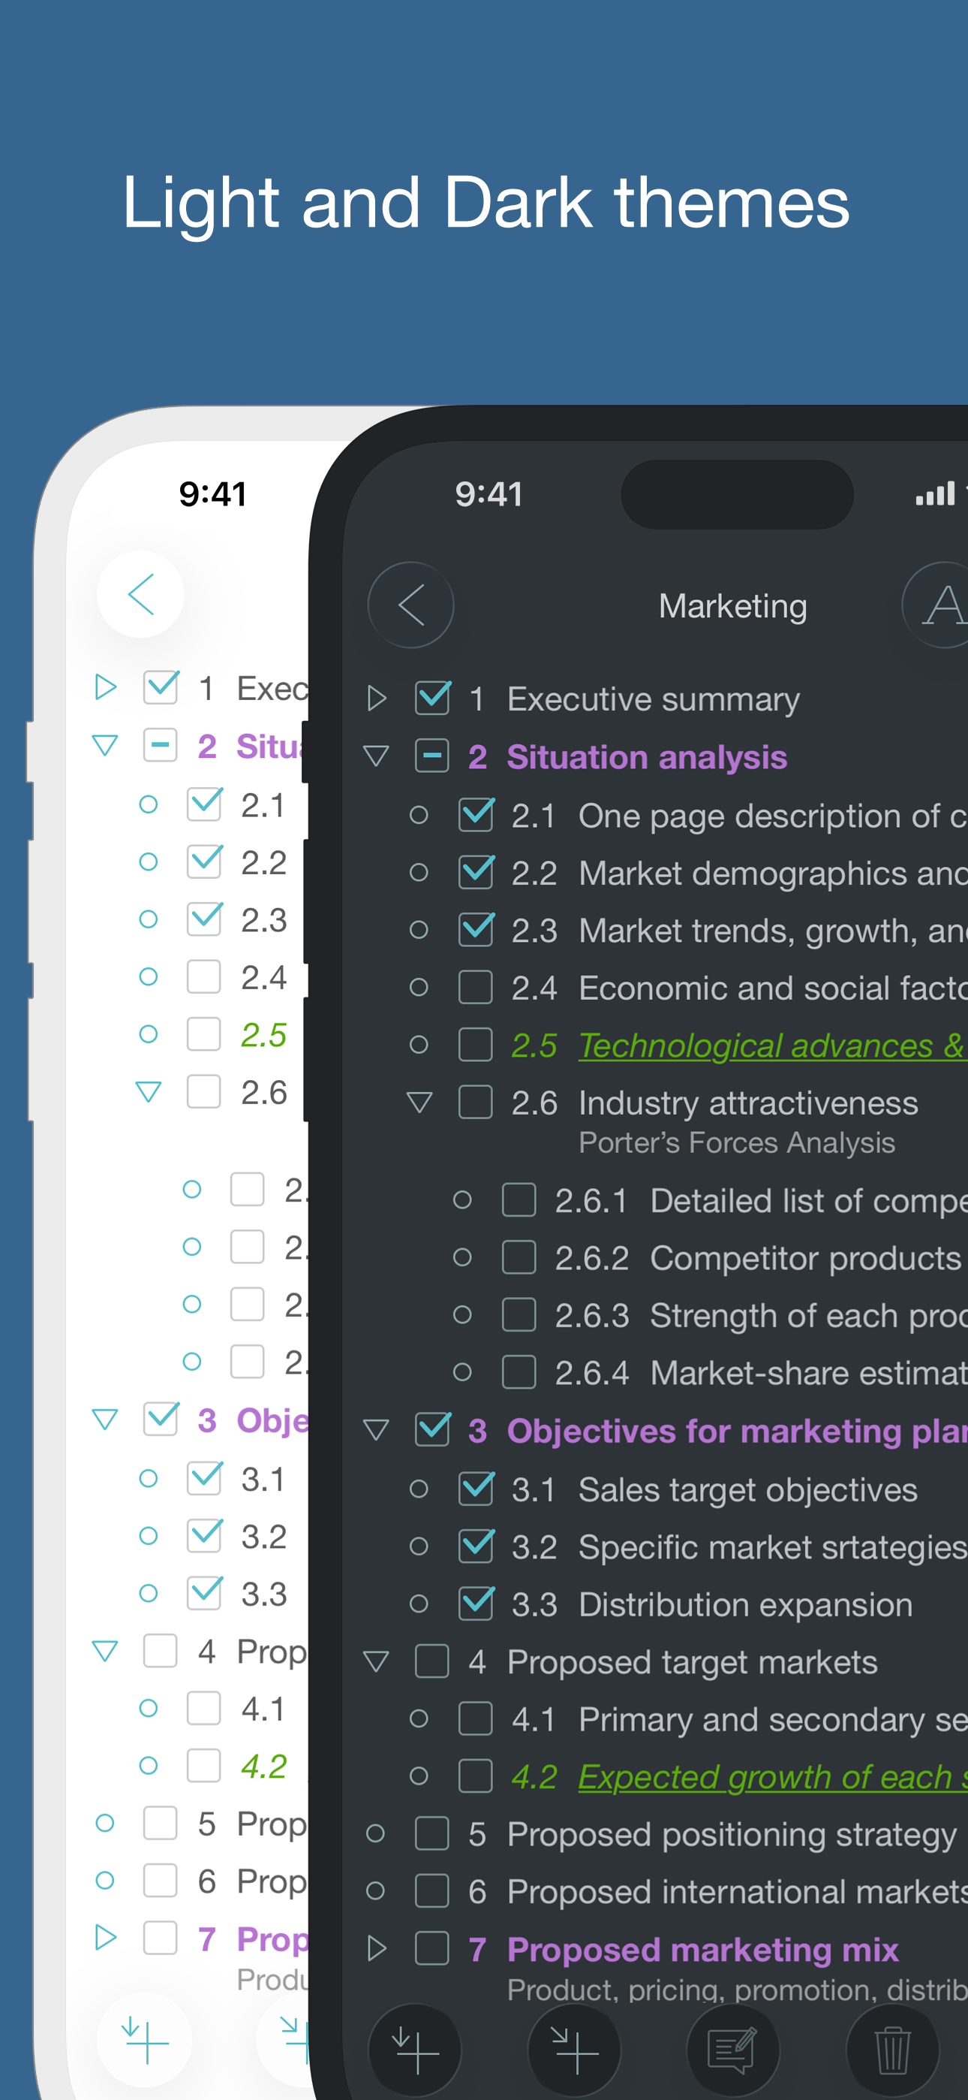Viewport: 968px width, 2100px height.
Task: Tap bullet beside 3.3 Distribution expansion
Action: click(419, 1604)
